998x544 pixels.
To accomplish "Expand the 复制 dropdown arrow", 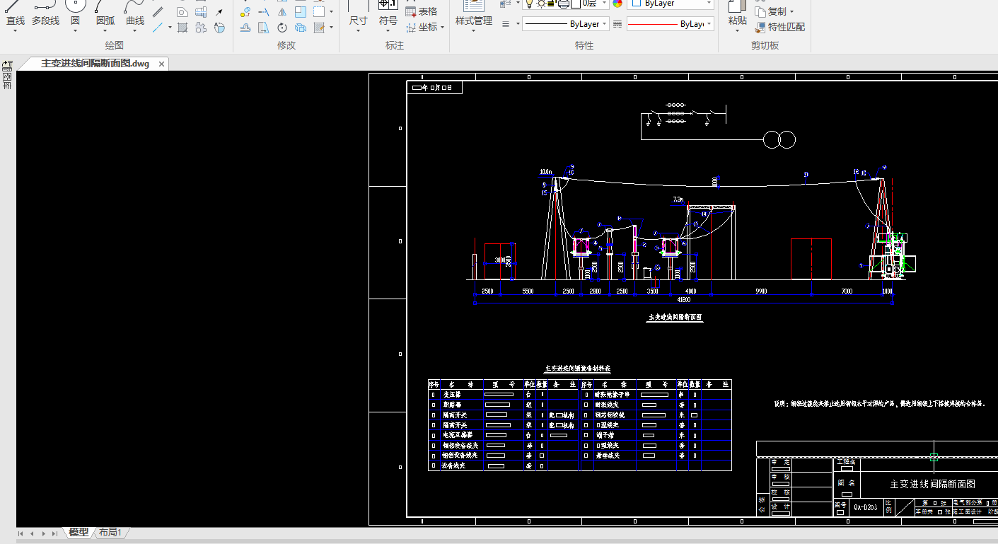I will coord(791,12).
